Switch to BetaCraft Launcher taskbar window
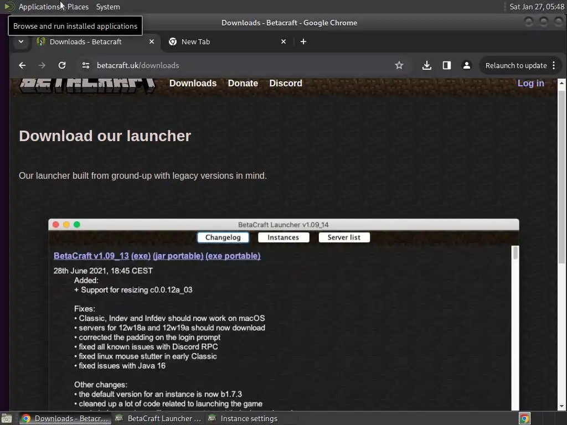Viewport: 567px width, 425px height. coord(158,418)
